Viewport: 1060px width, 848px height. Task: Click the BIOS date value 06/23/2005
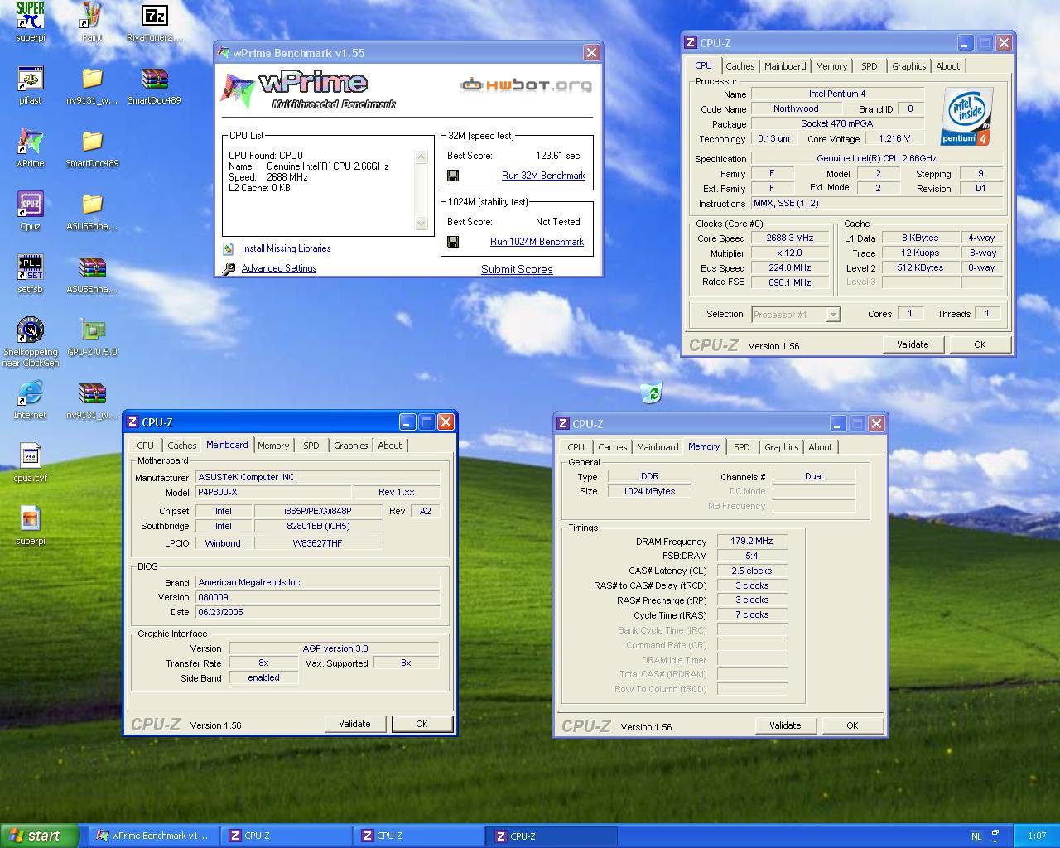pos(317,612)
